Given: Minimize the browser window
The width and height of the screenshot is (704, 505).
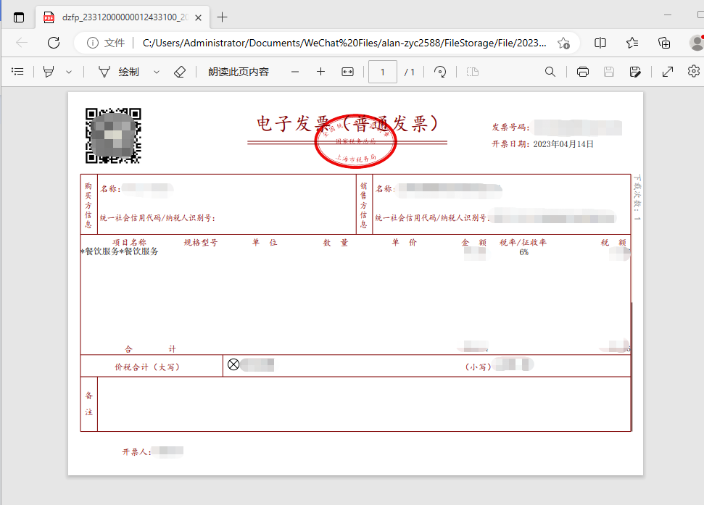Looking at the screenshot, I should (668, 14).
